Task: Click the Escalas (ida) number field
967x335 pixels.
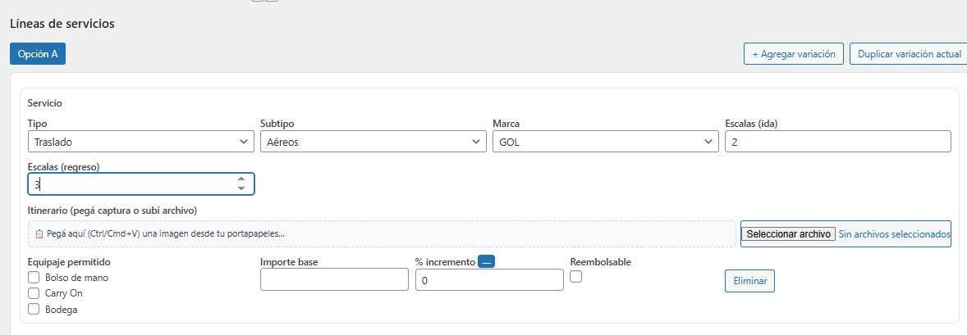Action: (x=837, y=142)
